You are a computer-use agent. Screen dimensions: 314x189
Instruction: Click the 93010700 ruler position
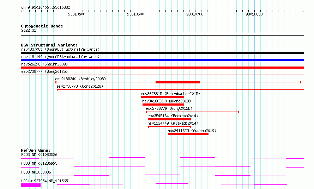[x=195, y=14]
